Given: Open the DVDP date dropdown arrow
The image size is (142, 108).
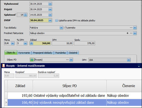Looking at the screenshot, I should [x=50, y=20].
